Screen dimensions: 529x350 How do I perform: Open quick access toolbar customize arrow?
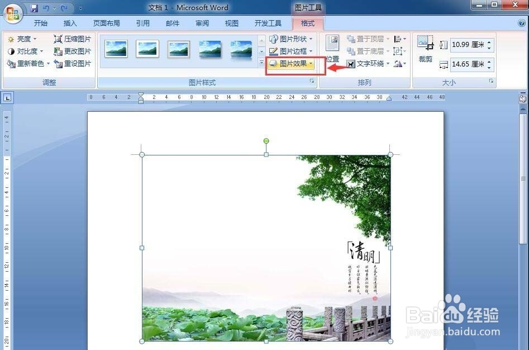click(80, 8)
